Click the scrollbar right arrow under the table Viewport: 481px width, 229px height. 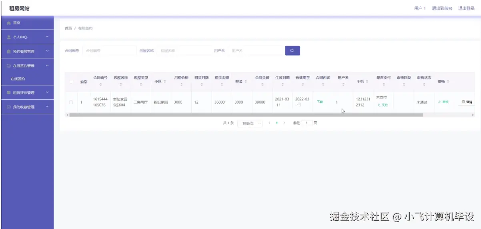(473, 115)
